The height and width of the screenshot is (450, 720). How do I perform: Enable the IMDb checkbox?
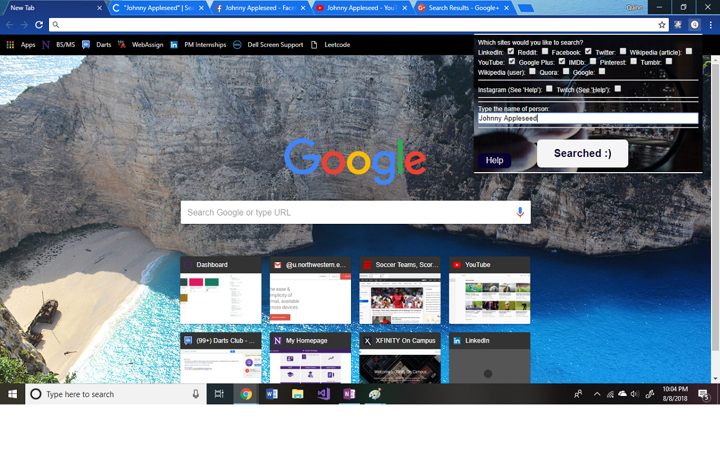593,61
